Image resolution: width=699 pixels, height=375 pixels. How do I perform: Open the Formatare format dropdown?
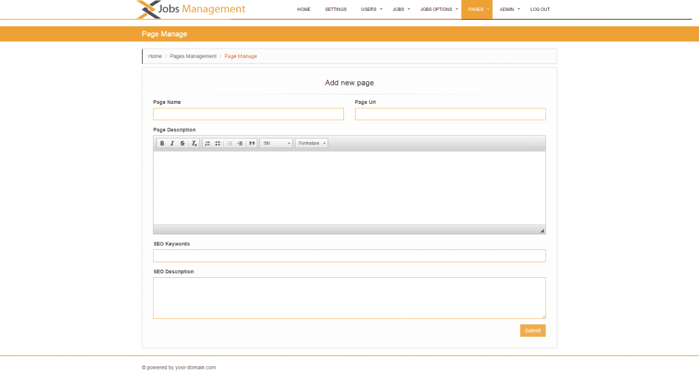(x=311, y=143)
